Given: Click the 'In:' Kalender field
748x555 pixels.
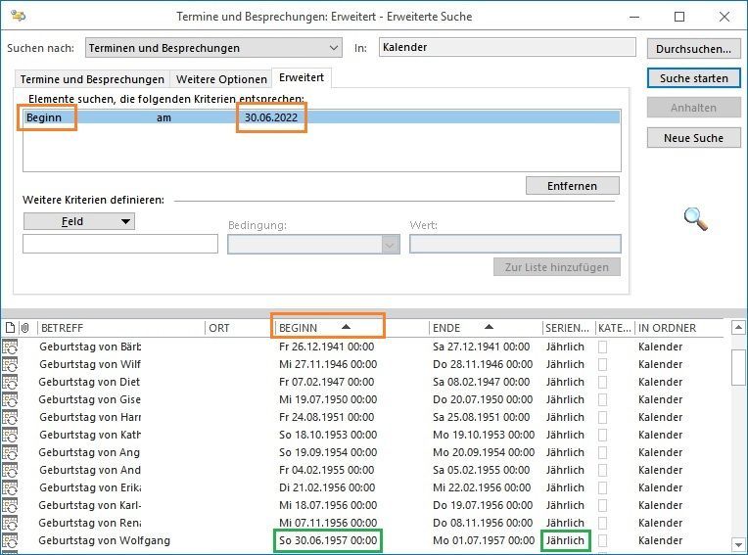Looking at the screenshot, I should 507,47.
